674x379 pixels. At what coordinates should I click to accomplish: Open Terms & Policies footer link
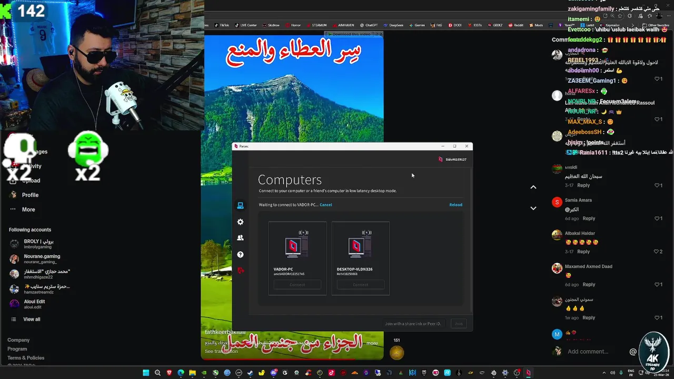pyautogui.click(x=26, y=358)
